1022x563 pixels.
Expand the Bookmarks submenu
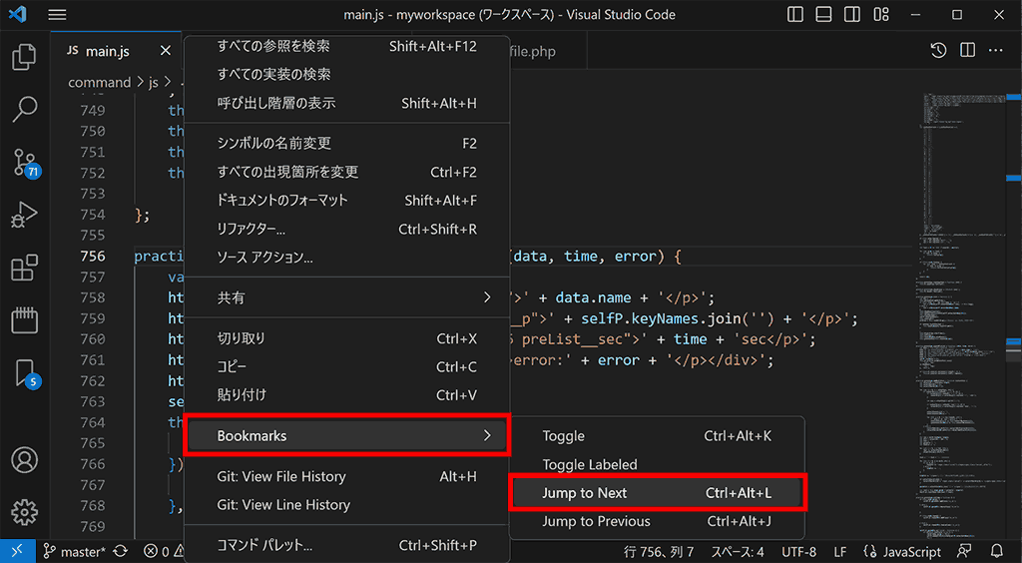click(x=346, y=435)
